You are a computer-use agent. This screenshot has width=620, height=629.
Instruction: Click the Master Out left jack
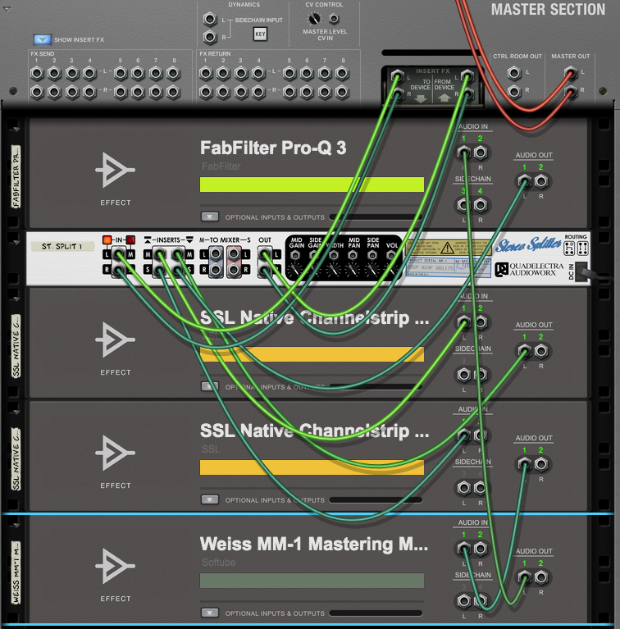pyautogui.click(x=570, y=73)
